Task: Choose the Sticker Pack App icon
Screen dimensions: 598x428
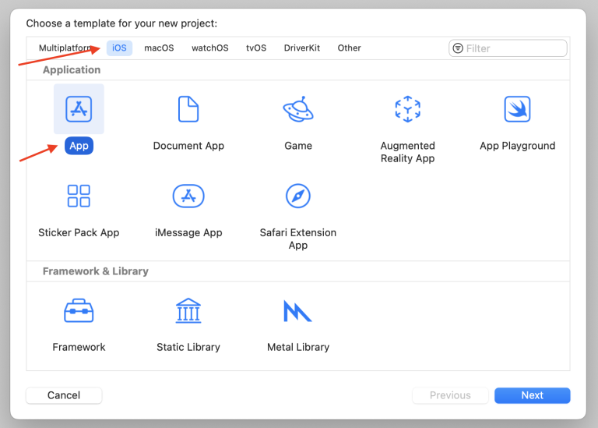Action: [79, 196]
